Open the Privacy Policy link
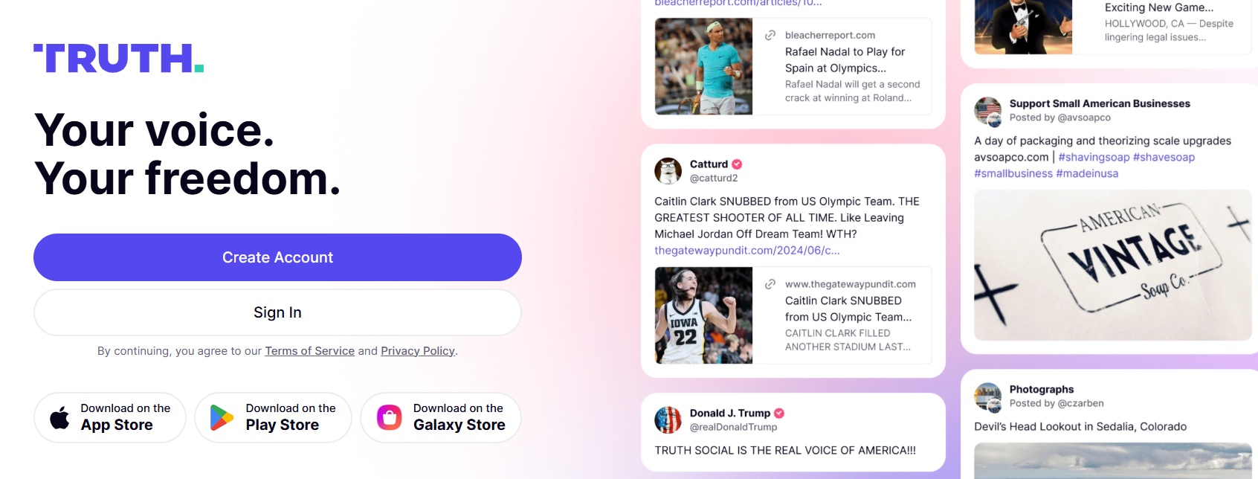The image size is (1258, 479). pos(418,351)
